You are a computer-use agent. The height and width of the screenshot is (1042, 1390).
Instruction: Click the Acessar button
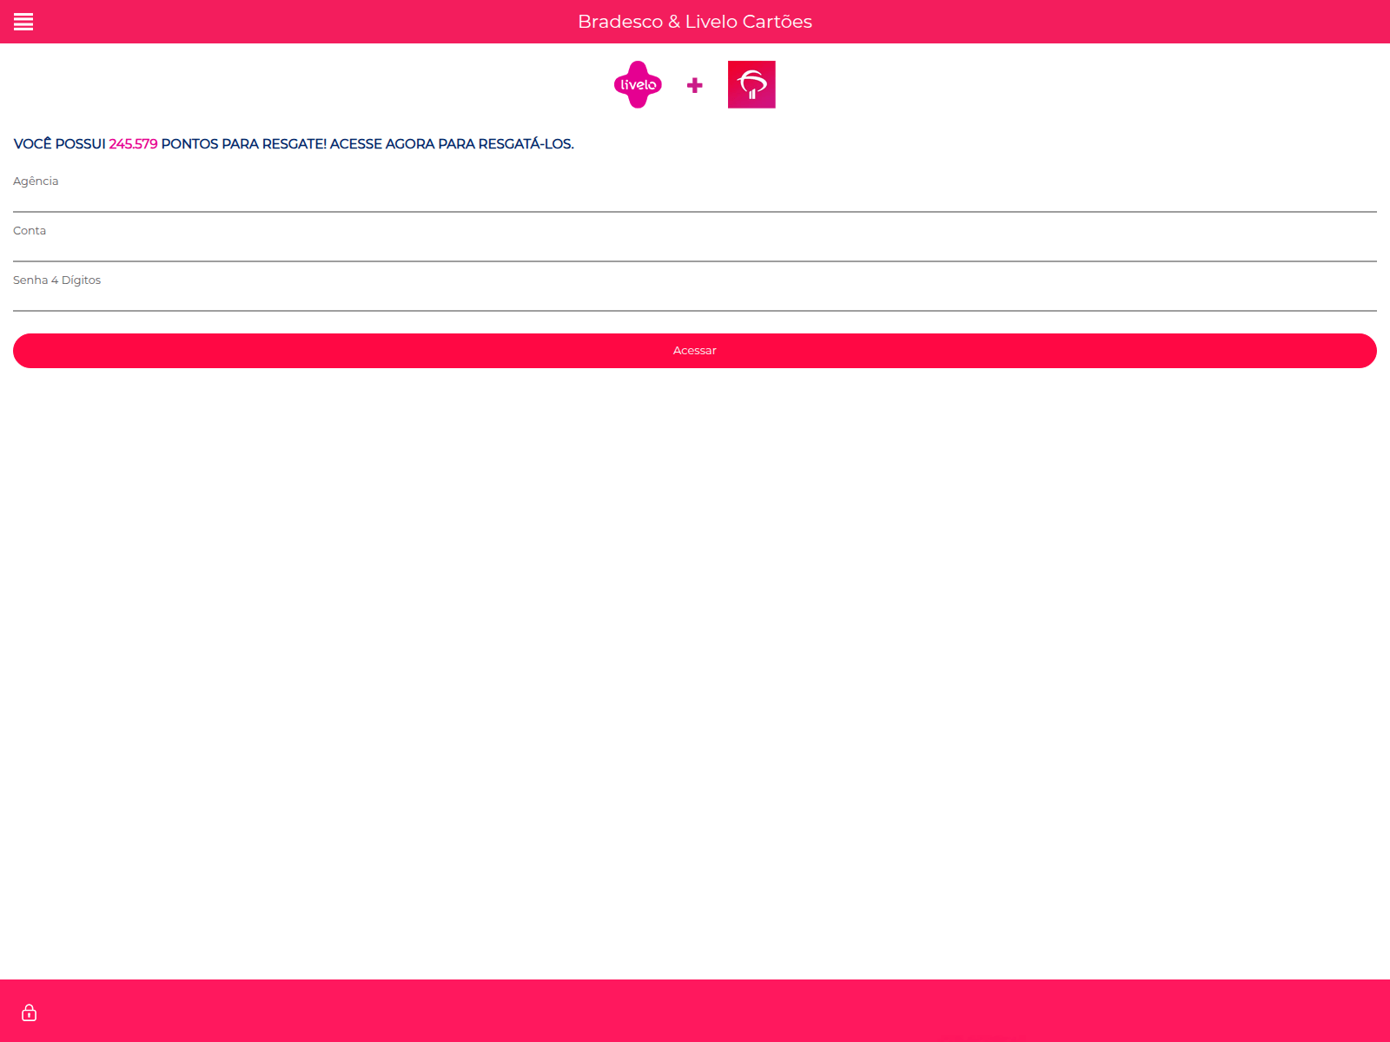tap(695, 351)
